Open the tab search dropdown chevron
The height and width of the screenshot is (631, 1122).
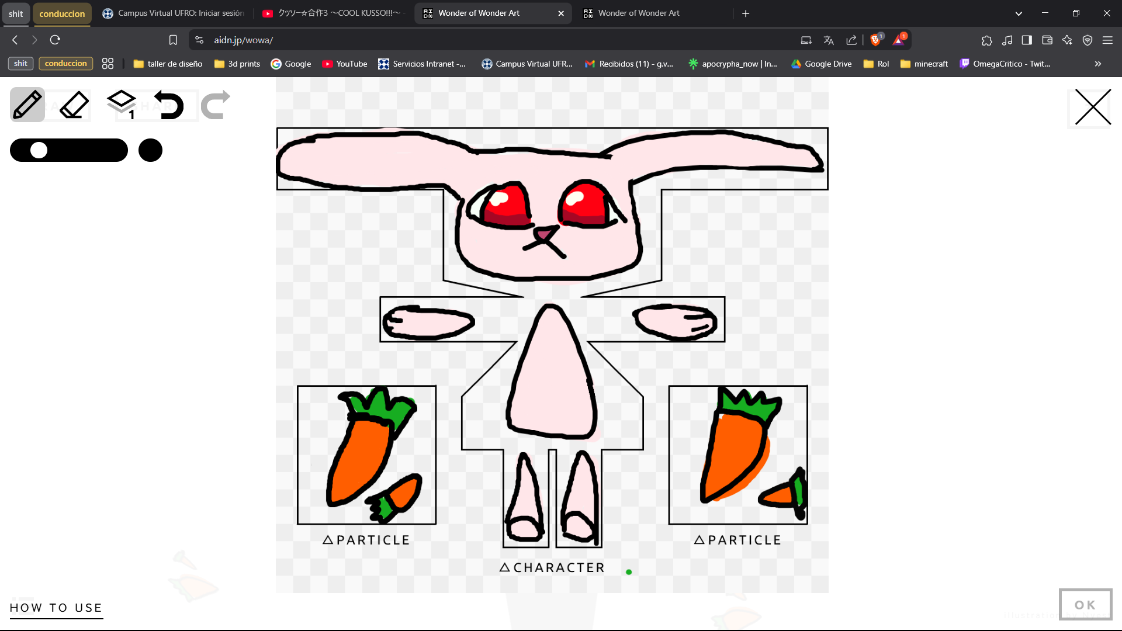pos(1019,13)
